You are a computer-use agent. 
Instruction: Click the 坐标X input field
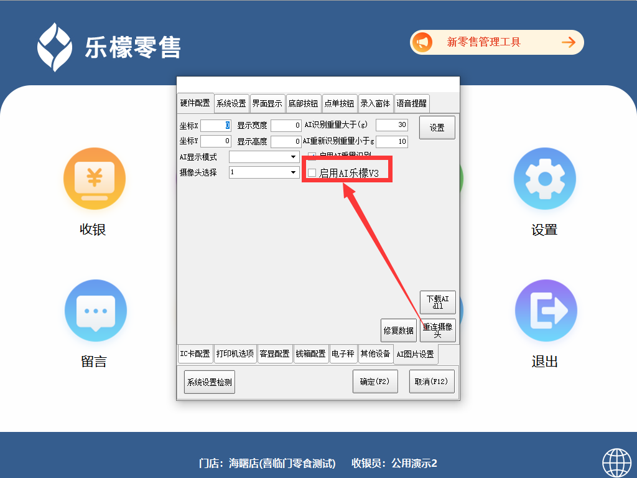216,125
